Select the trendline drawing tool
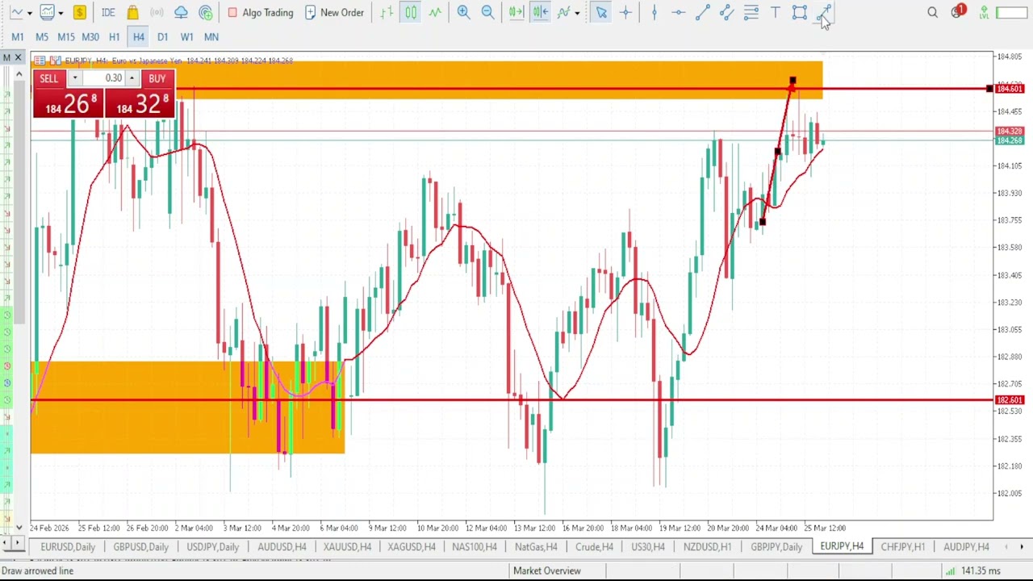Image resolution: width=1033 pixels, height=581 pixels. [x=702, y=12]
